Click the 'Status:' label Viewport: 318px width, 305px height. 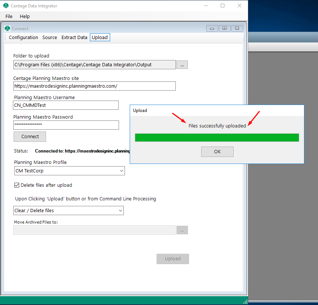(21, 151)
